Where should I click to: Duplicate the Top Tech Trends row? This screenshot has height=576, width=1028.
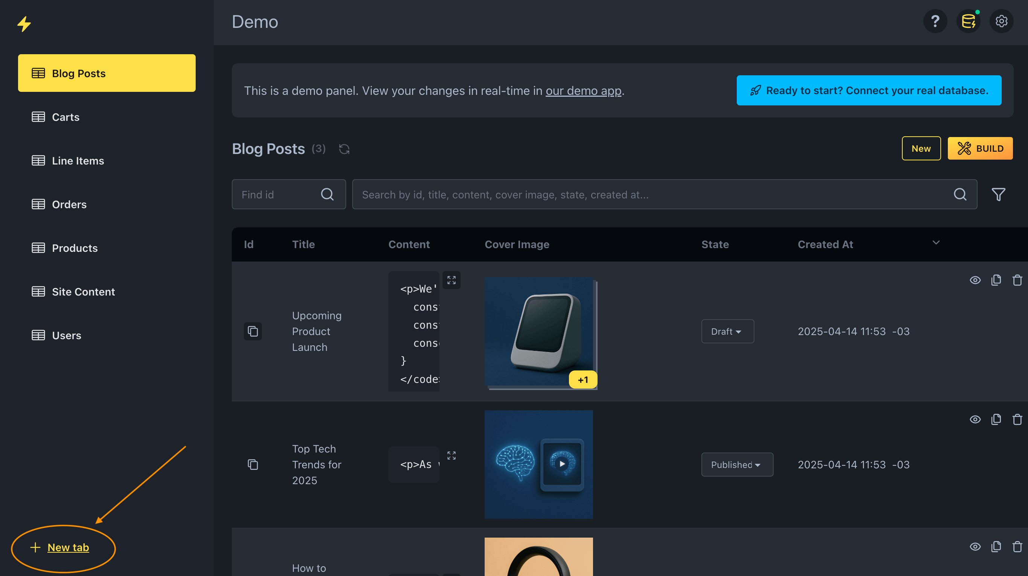tap(996, 419)
